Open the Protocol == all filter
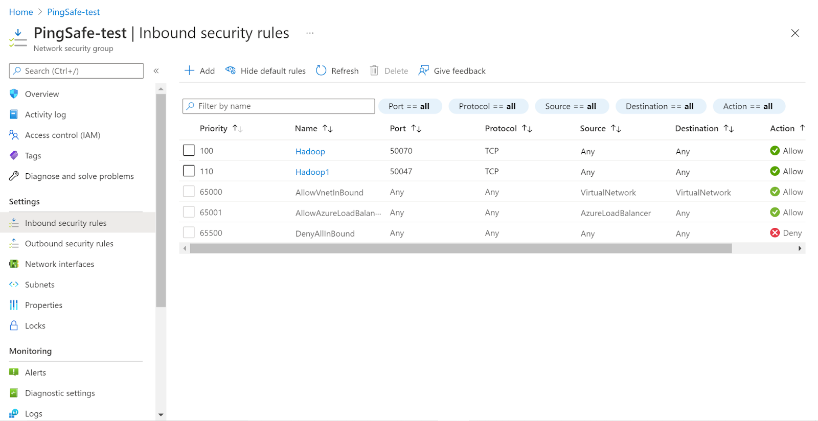This screenshot has width=818, height=421. click(x=487, y=106)
